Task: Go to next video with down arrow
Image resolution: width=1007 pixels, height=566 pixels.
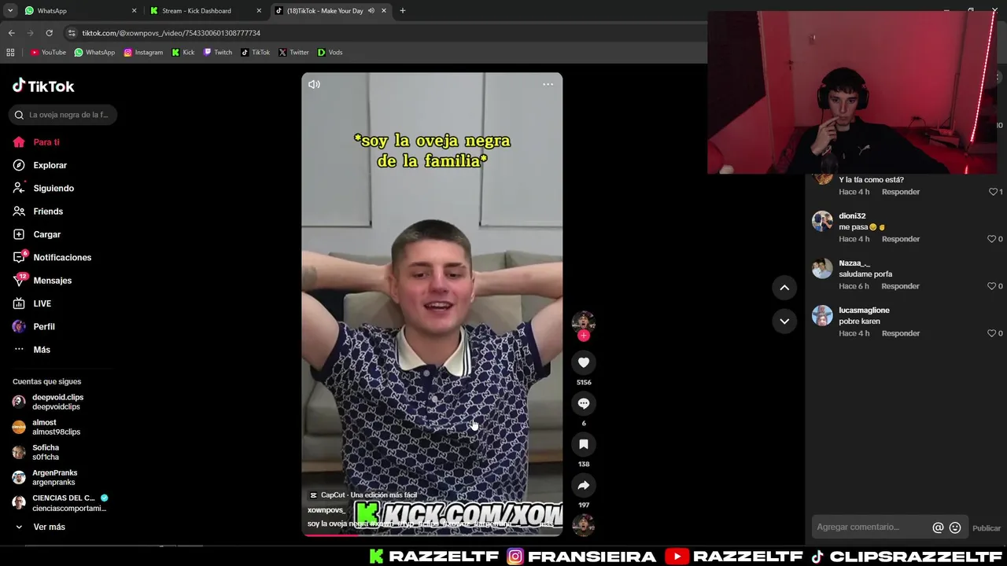Action: [x=784, y=321]
